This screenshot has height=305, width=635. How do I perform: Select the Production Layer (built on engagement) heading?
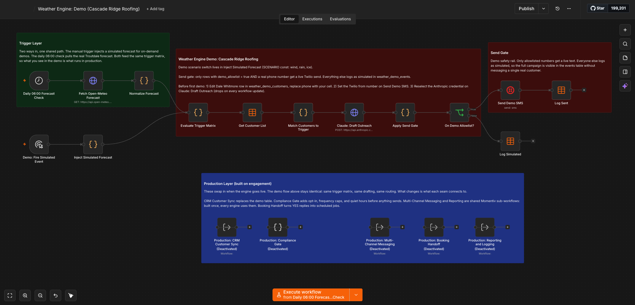237,184
